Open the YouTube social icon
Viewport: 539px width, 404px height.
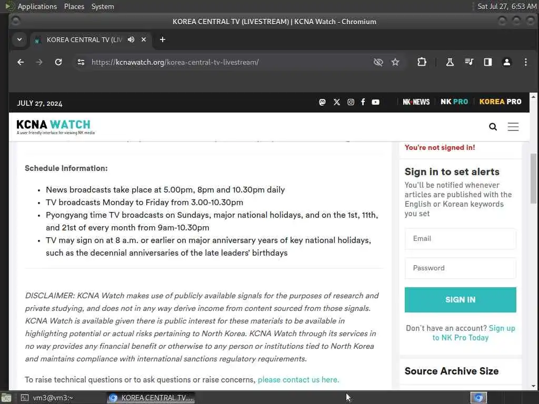pos(375,102)
